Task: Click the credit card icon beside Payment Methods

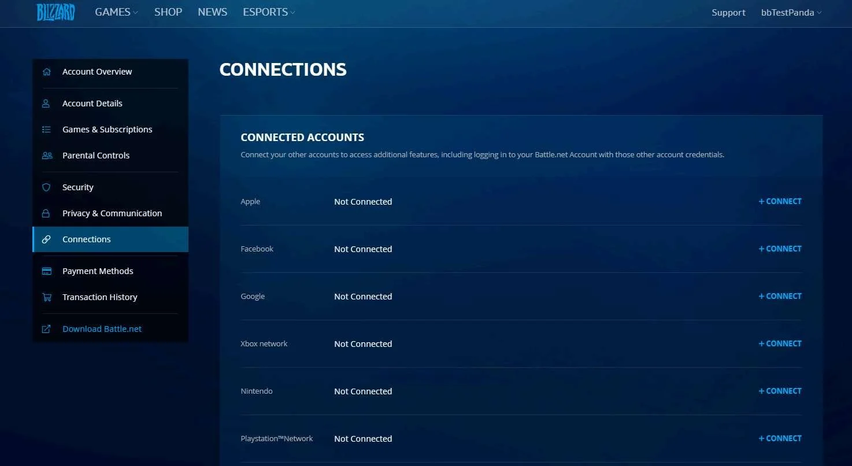Action: click(x=47, y=271)
